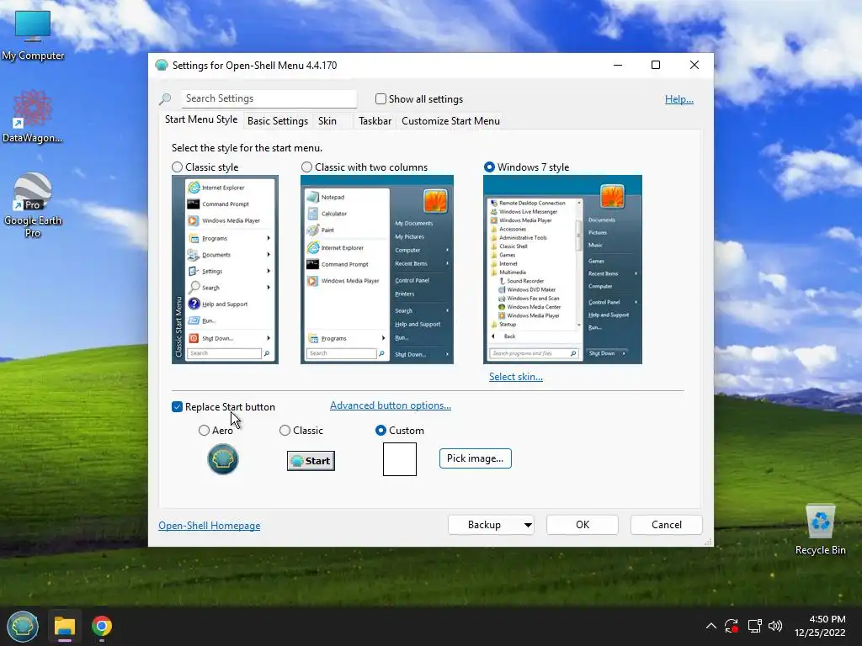Open the Recycle Bin on desktop
This screenshot has height=646, width=862.
(x=820, y=530)
